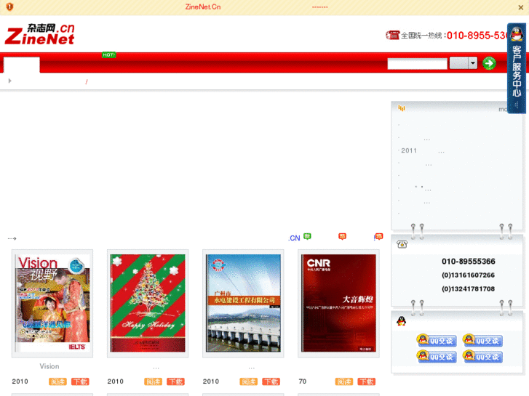Click the top-left QQ chat button
Viewport: 529px width, 396px height.
click(x=437, y=340)
